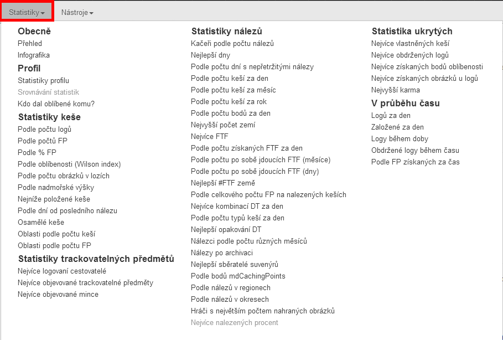The height and width of the screenshot is (340, 503).
Task: Open Podle nálezů v okresech
Action: (230, 299)
